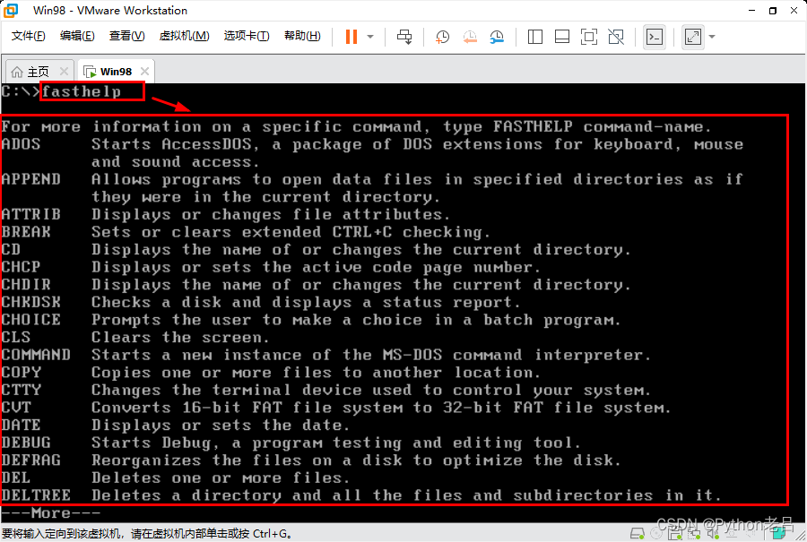Click the typed fasthelp command text
The width and height of the screenshot is (807, 542).
point(82,91)
